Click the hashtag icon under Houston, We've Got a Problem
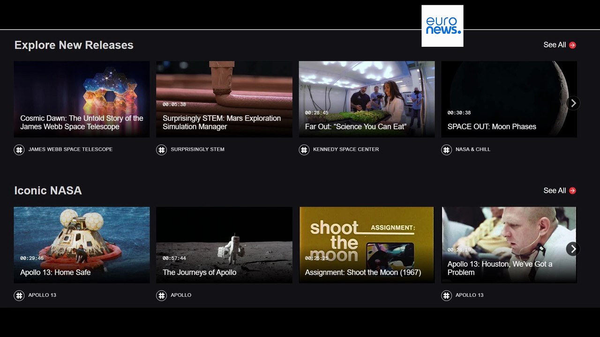Screen dimensions: 600x337 [446, 295]
